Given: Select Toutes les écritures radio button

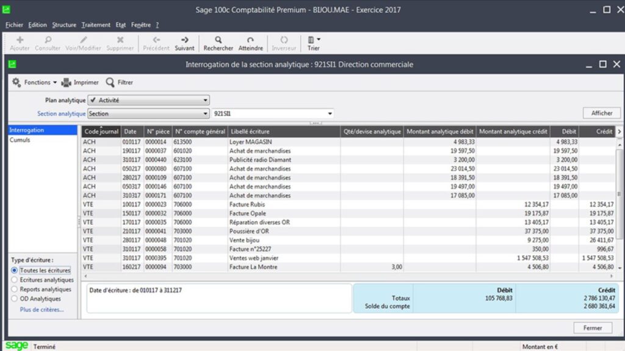Looking at the screenshot, I should tap(15, 270).
